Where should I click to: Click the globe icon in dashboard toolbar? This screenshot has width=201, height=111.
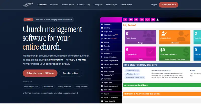point(142,20)
